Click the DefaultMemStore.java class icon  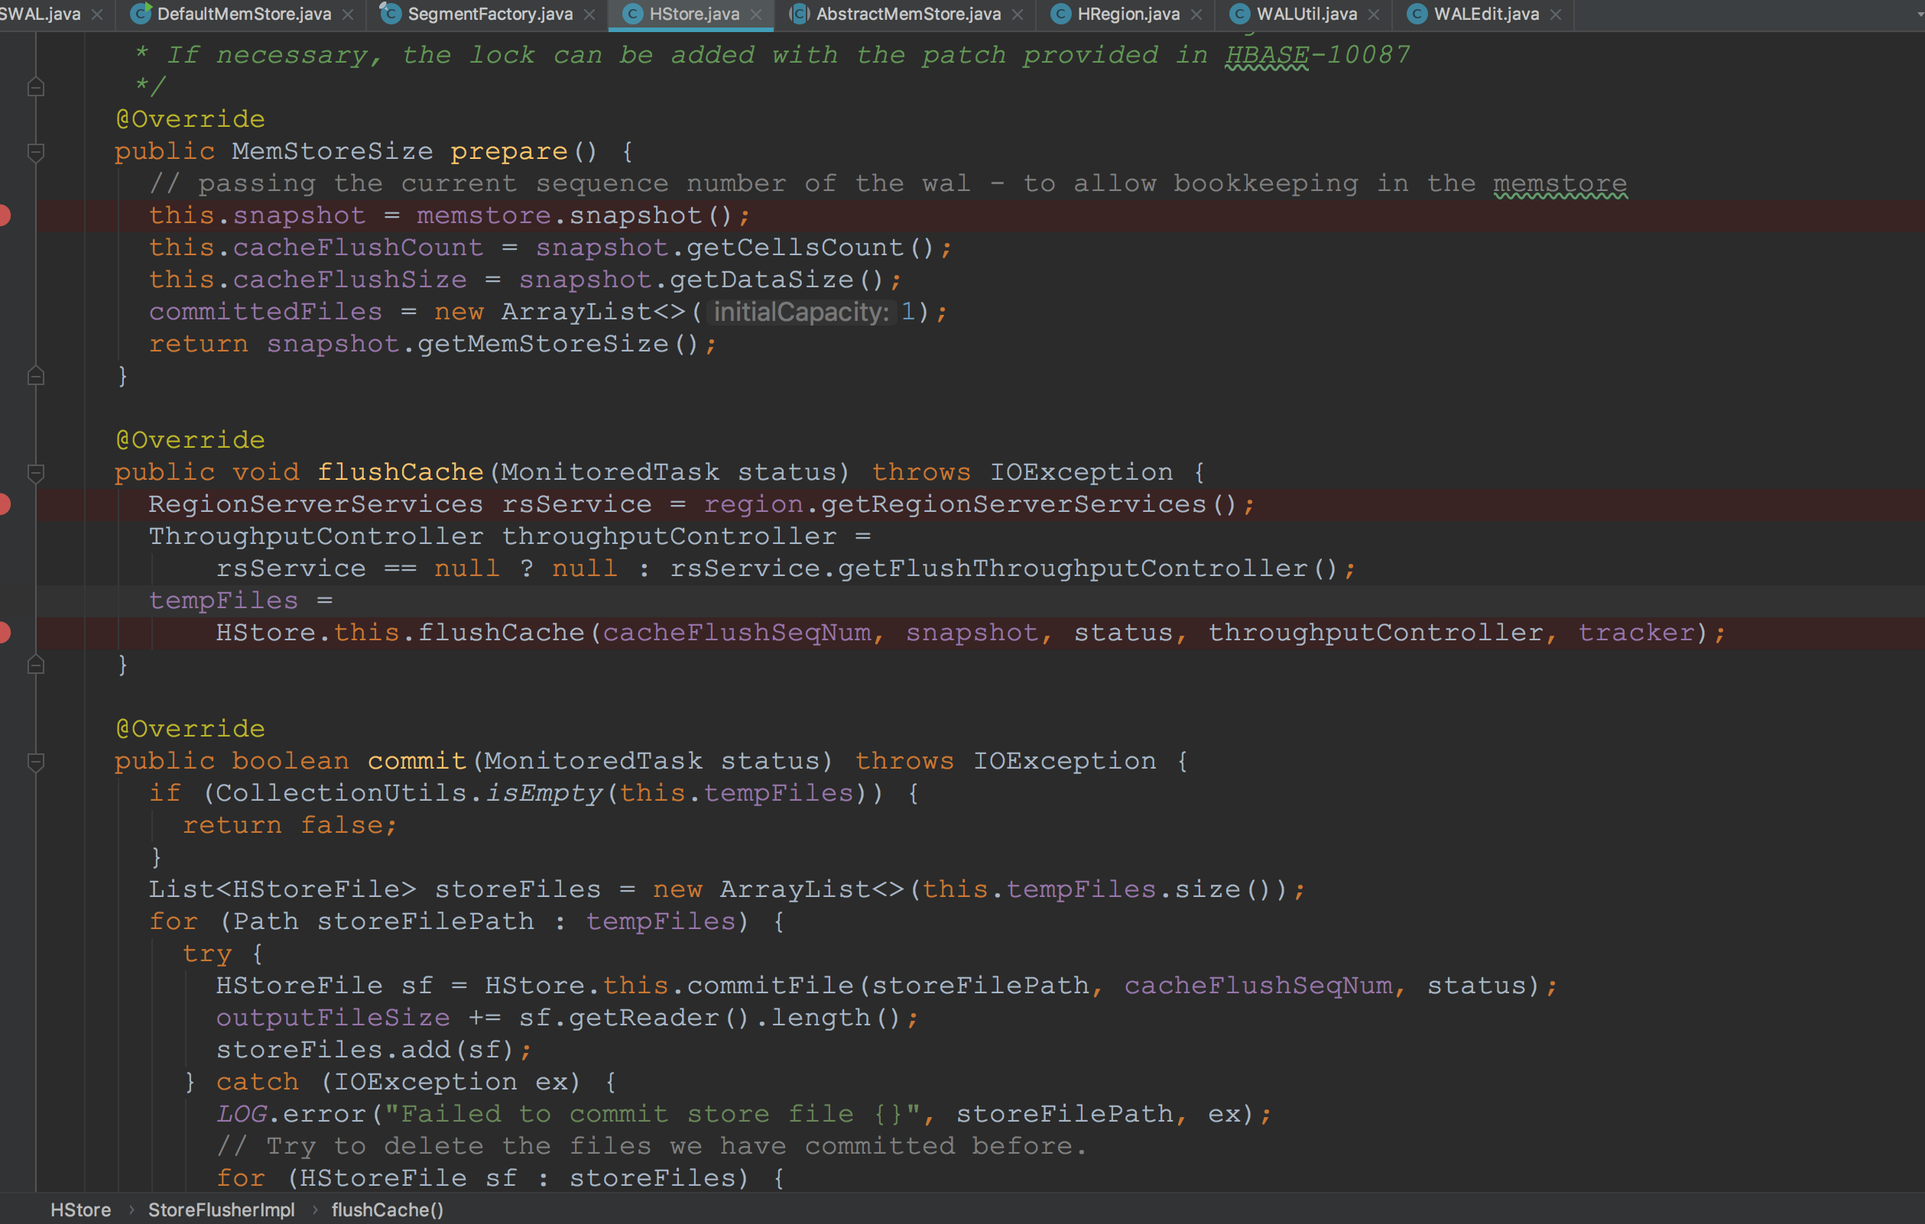[x=141, y=13]
